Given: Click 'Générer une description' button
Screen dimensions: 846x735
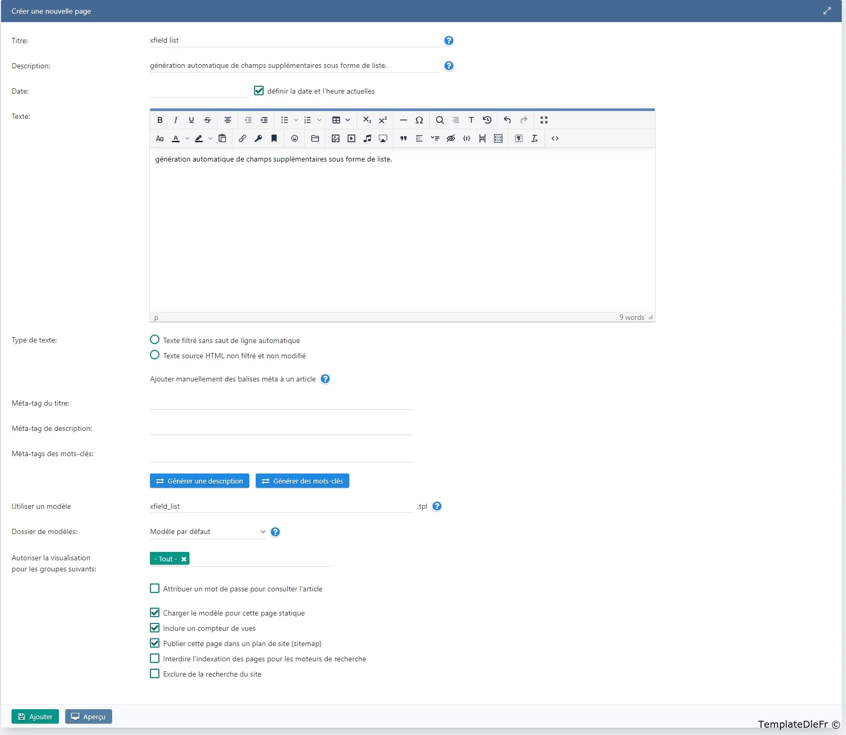Looking at the screenshot, I should (x=199, y=481).
